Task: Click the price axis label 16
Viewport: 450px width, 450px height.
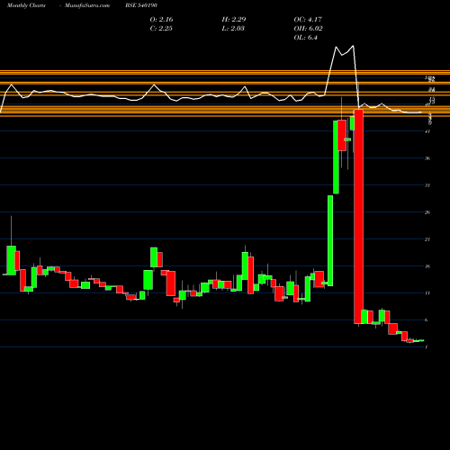Action: (427, 266)
